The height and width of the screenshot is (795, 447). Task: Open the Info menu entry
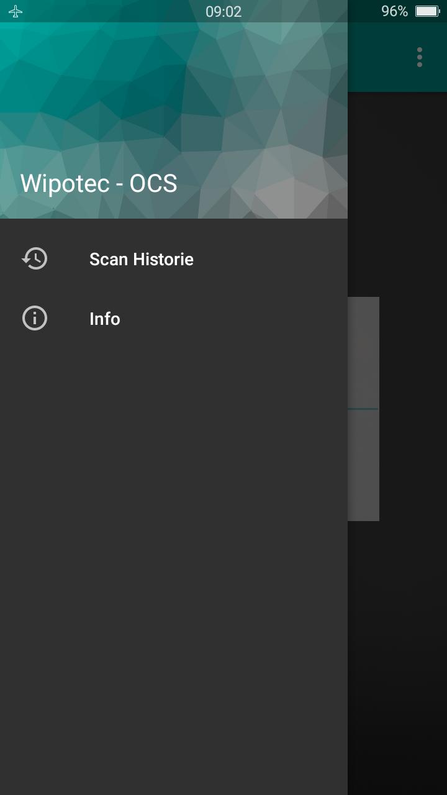click(174, 319)
